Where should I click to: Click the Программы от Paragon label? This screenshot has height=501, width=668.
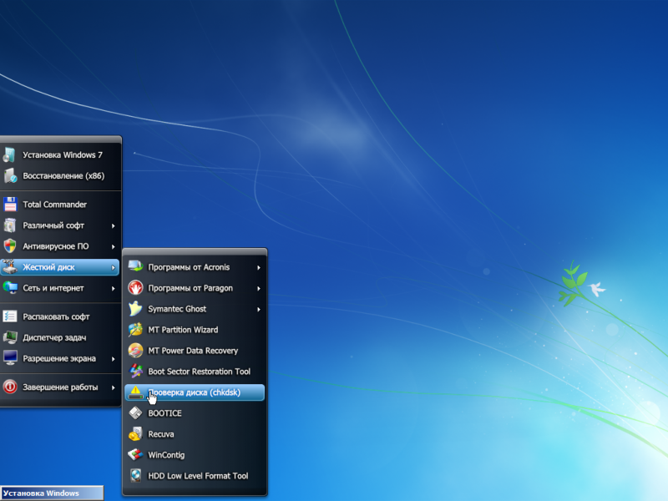pos(190,288)
